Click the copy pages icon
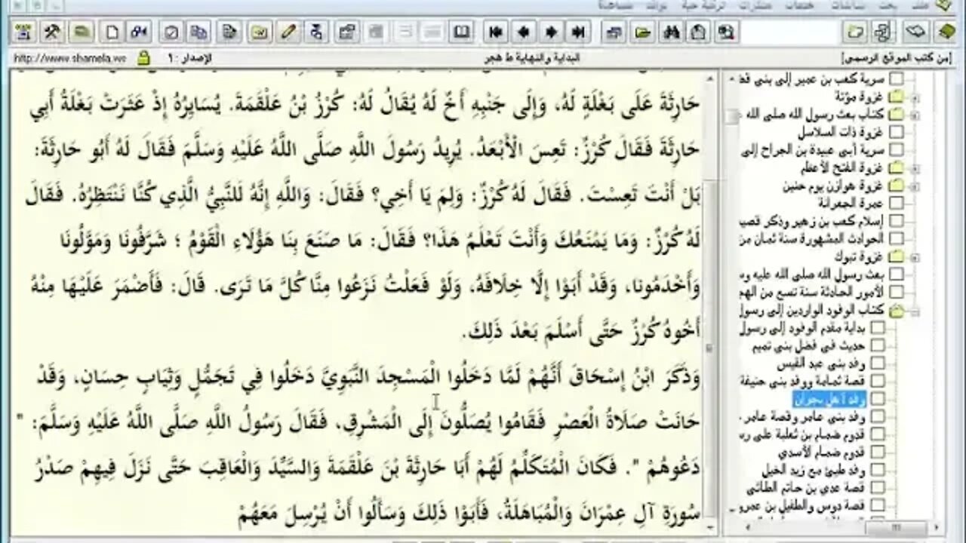The width and height of the screenshot is (966, 543). point(200,32)
